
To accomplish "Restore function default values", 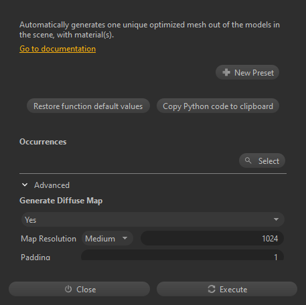I will (88, 106).
